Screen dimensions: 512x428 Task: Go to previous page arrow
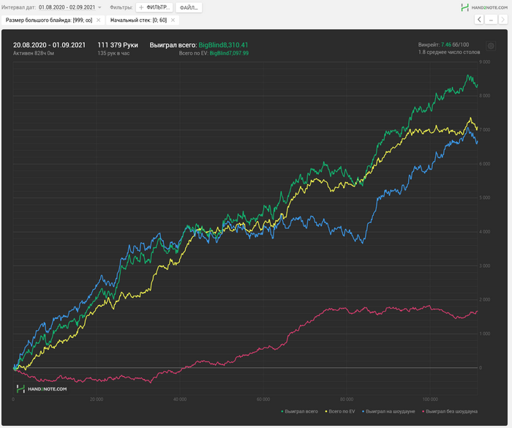pos(479,20)
